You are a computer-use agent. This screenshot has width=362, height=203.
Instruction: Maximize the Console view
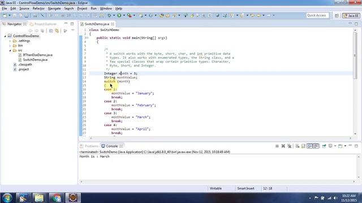pos(356,146)
